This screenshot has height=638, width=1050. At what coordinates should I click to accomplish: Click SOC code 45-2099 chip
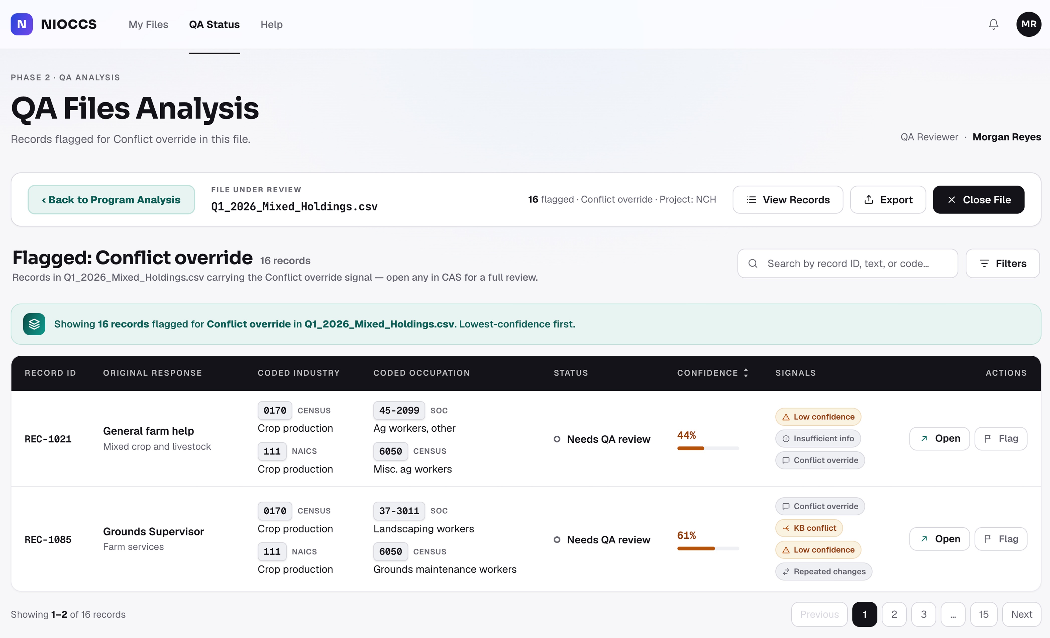pos(399,410)
